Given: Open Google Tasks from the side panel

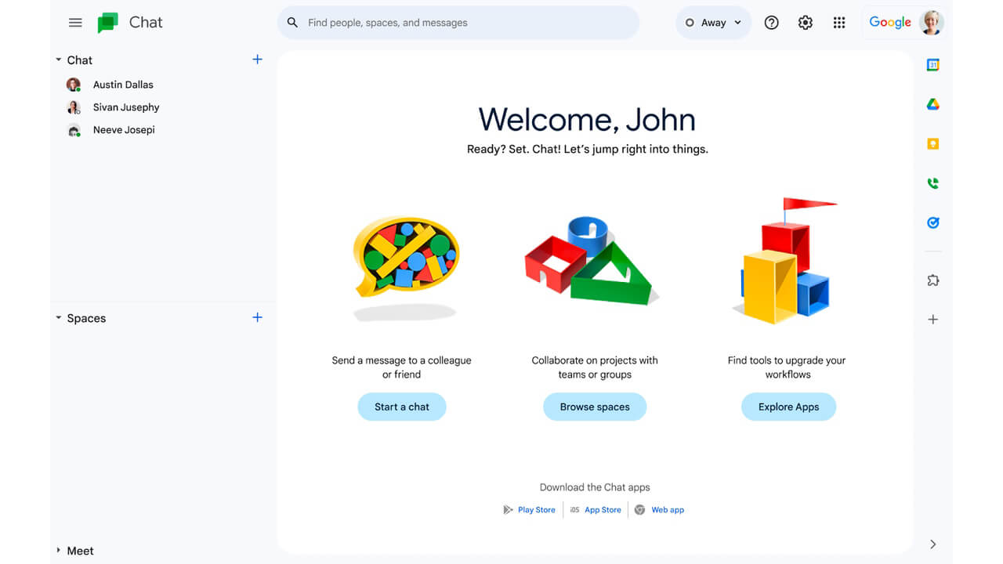Looking at the screenshot, I should point(932,222).
